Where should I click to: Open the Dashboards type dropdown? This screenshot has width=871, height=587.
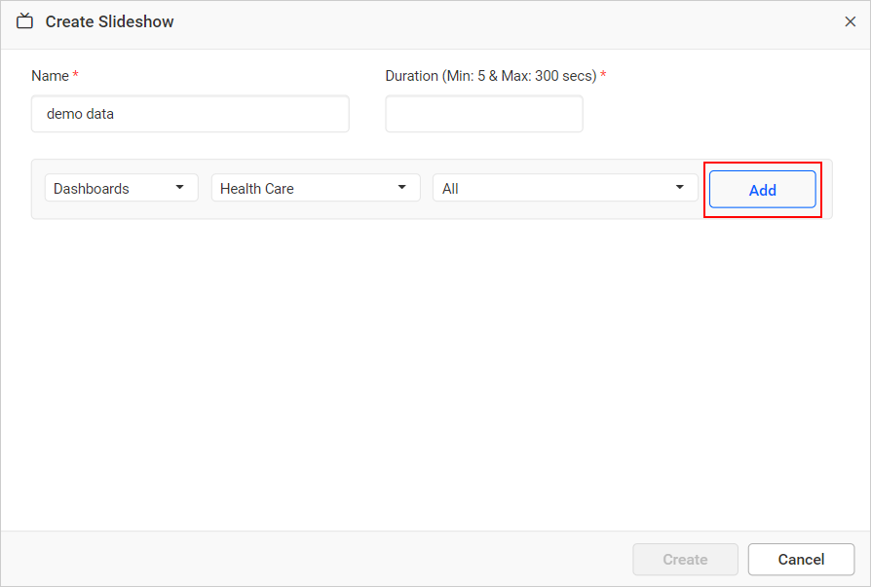[x=121, y=187]
